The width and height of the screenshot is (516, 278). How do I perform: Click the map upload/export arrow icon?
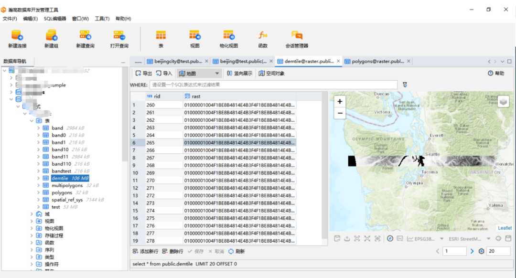(x=347, y=238)
